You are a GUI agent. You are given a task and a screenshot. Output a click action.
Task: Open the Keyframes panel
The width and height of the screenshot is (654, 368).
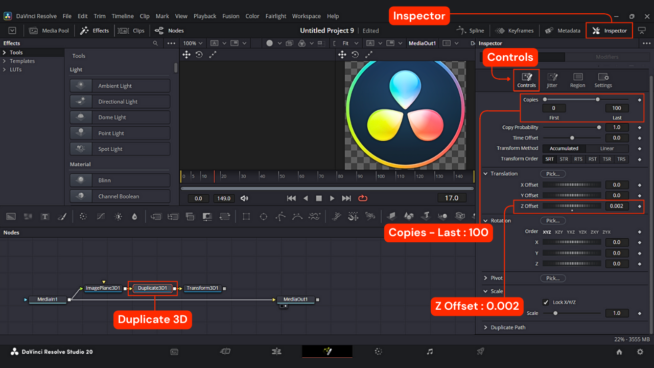coord(515,31)
